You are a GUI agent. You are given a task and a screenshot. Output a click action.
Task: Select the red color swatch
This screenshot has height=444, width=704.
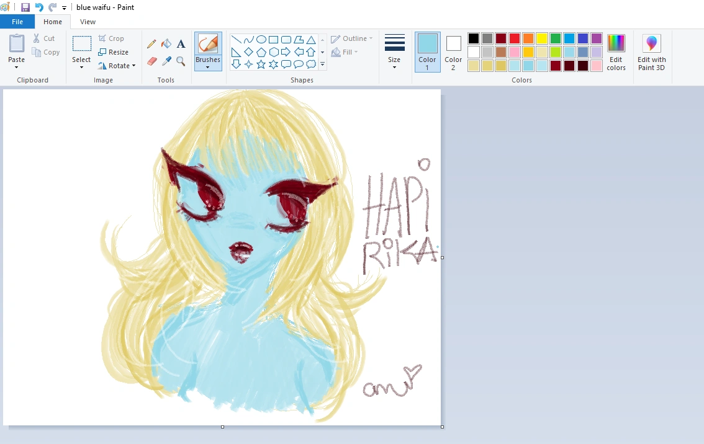[x=515, y=38]
